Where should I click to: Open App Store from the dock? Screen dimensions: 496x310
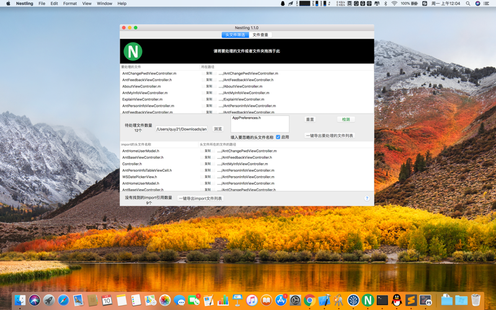point(281,300)
